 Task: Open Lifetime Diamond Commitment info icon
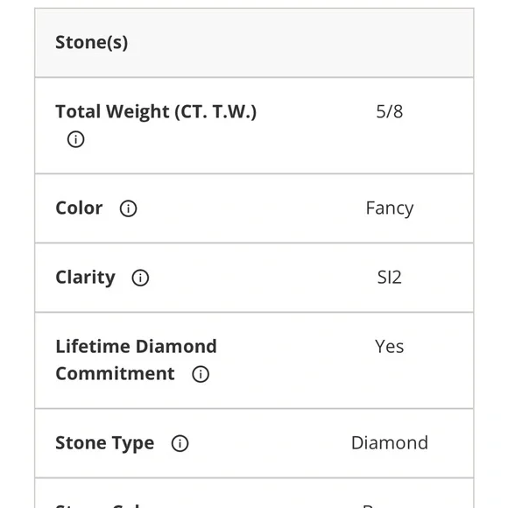point(201,374)
